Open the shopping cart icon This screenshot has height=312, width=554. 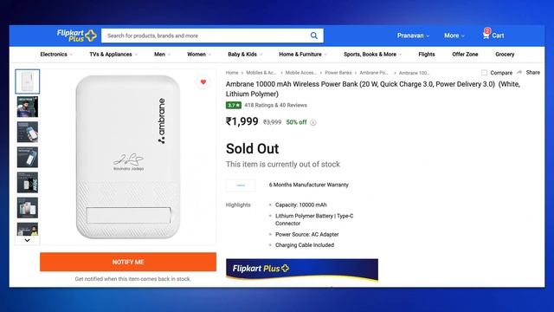pos(486,35)
